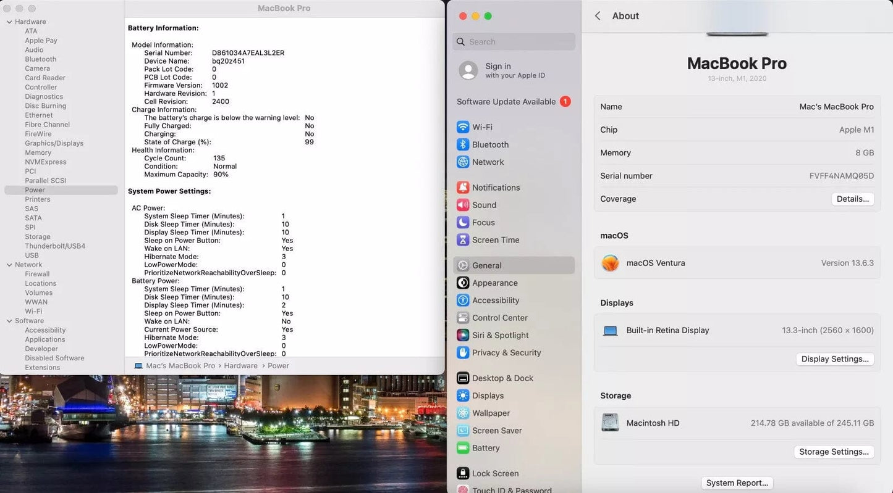Click the Macintosh HD drive icon
The height and width of the screenshot is (493, 893).
click(610, 423)
